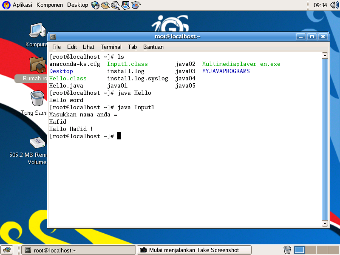Image resolution: width=340 pixels, height=255 pixels.
Task: Close the root@localhost terminal window
Action: [x=323, y=37]
